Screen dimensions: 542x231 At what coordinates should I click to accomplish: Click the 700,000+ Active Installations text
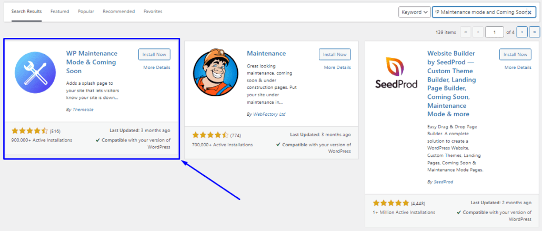[222, 145]
